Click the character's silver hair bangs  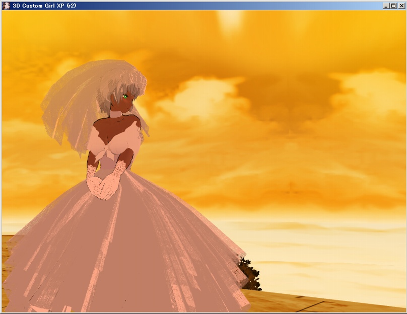coord(113,98)
